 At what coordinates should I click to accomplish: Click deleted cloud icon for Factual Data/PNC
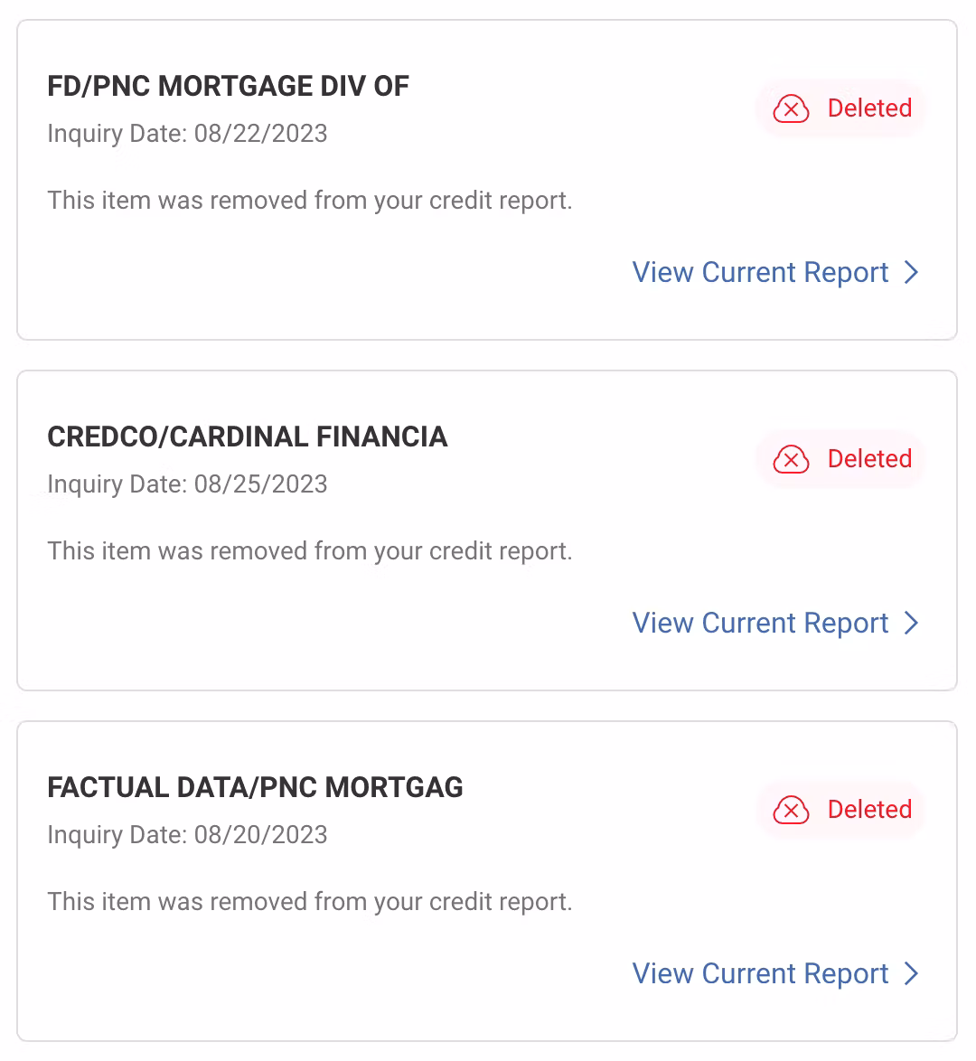coord(791,810)
